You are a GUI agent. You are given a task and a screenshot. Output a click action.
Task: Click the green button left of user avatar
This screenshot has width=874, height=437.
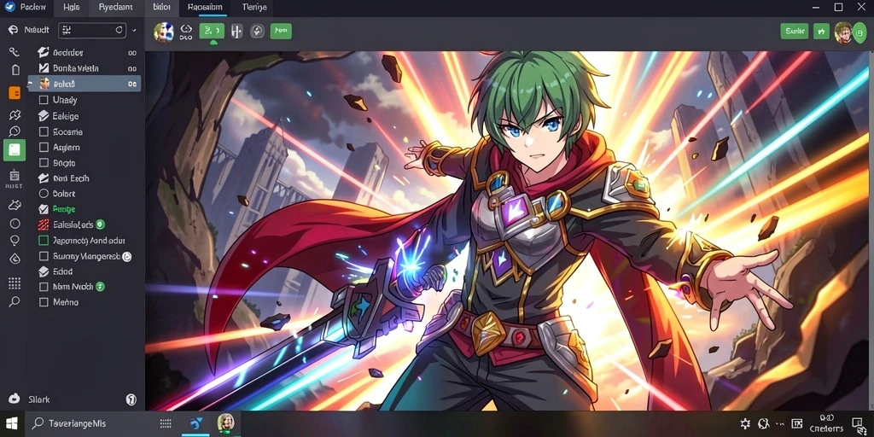[821, 32]
